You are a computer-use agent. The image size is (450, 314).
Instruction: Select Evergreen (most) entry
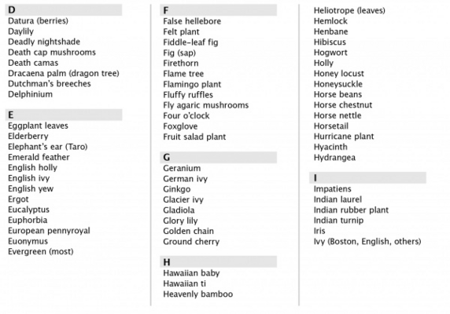click(x=40, y=252)
